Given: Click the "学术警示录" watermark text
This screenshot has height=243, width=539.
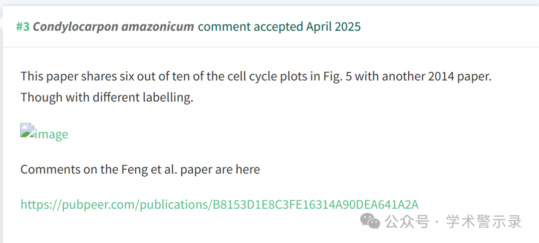Looking at the screenshot, I should (x=484, y=222).
